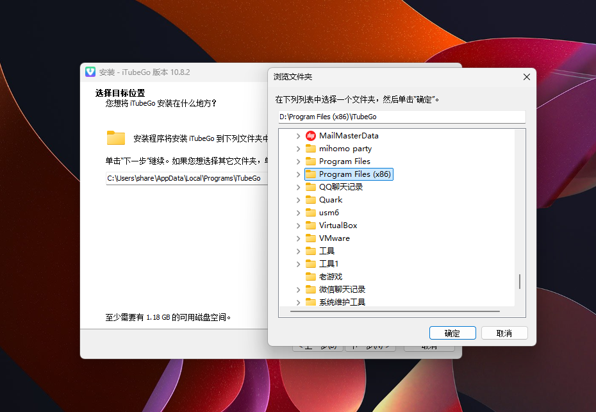Screen dimensions: 596x412
Task: Click the 微信聊天记录 folder icon
Action: (x=311, y=290)
